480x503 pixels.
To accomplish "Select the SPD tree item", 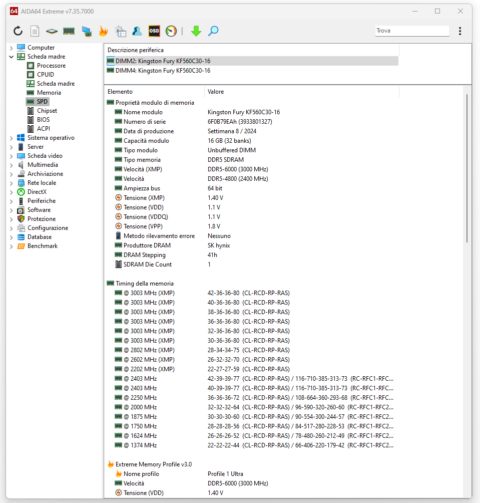I will click(42, 101).
